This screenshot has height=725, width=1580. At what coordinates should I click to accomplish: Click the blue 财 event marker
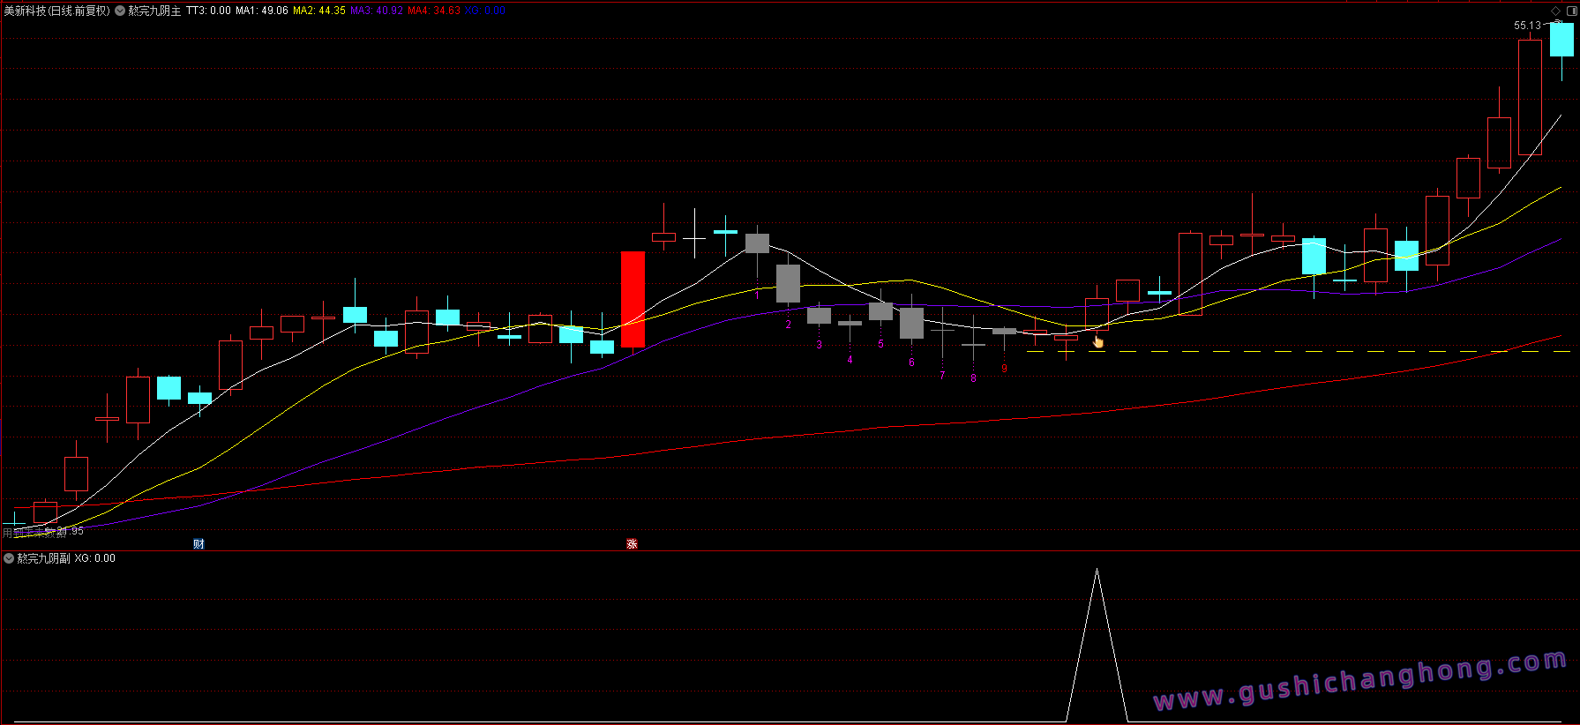coord(198,544)
